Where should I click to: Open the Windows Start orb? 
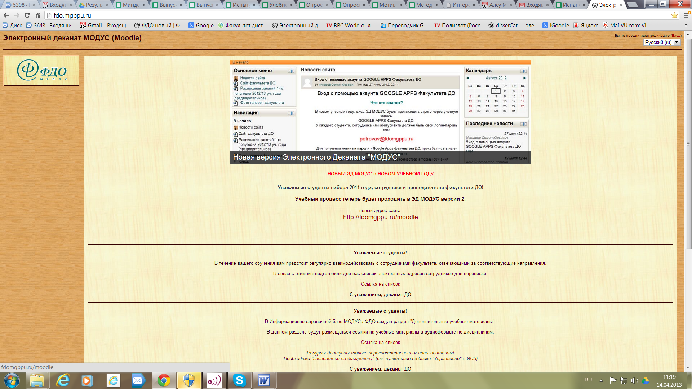[12, 380]
